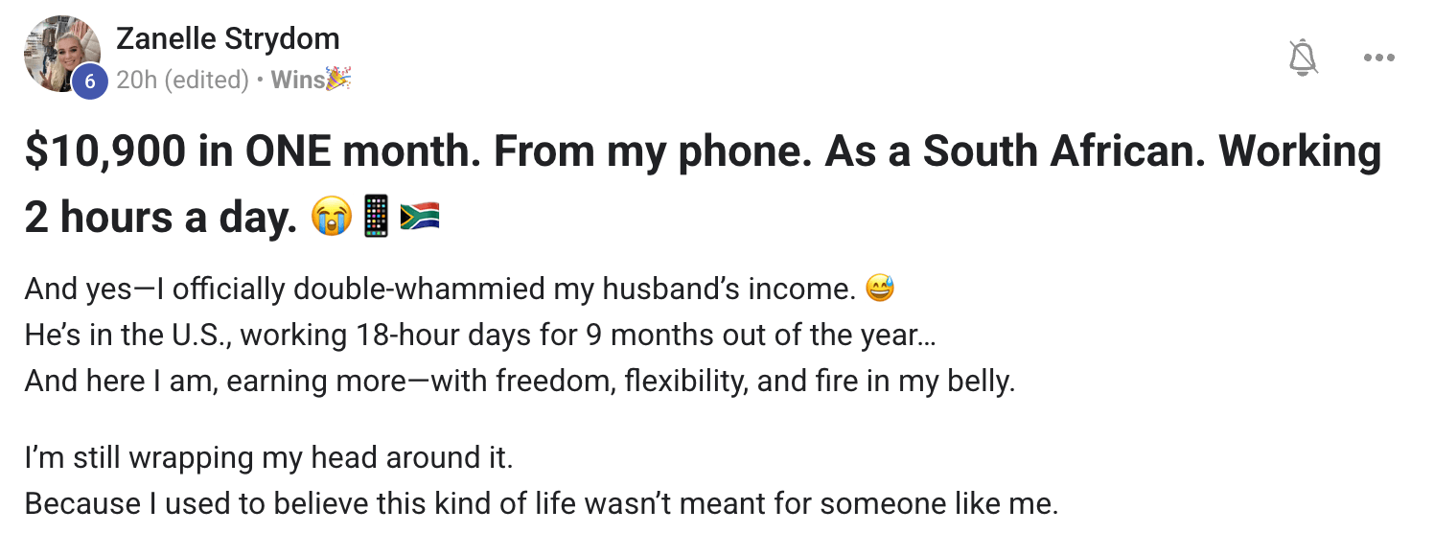Open Zanelle Strydom's profile name link
Screen dimensions: 1434x533
tap(227, 39)
